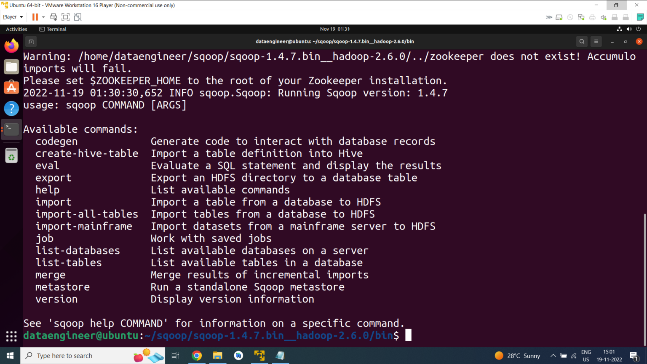Open VMware message log green icon
647x364 pixels.
pyautogui.click(x=640, y=17)
